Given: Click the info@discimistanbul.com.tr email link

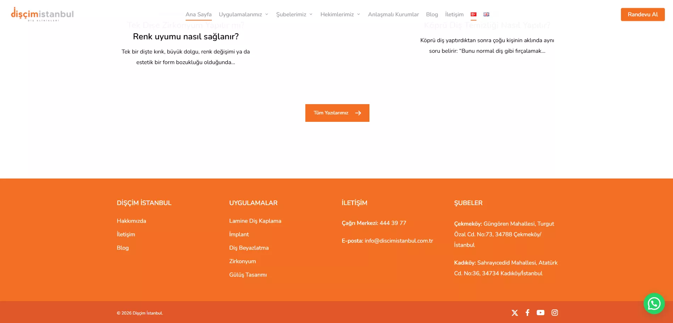Looking at the screenshot, I should pos(398,241).
